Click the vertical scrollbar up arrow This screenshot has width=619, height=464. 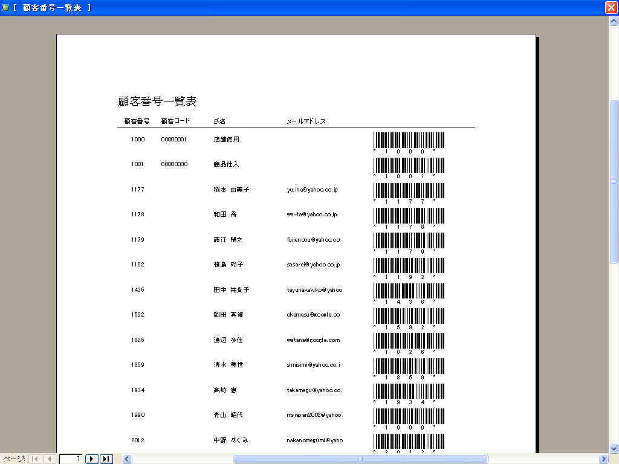pyautogui.click(x=614, y=21)
